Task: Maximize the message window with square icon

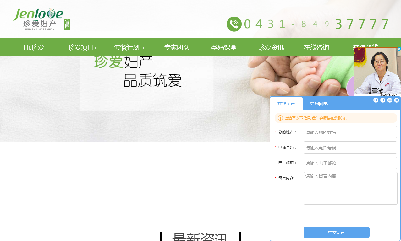Action: click(x=383, y=100)
